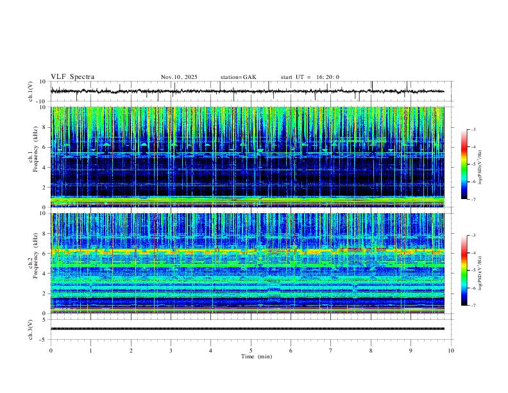Click the ch.3 voltage trace band
Screen dimensions: 508x393
[x=247, y=329]
